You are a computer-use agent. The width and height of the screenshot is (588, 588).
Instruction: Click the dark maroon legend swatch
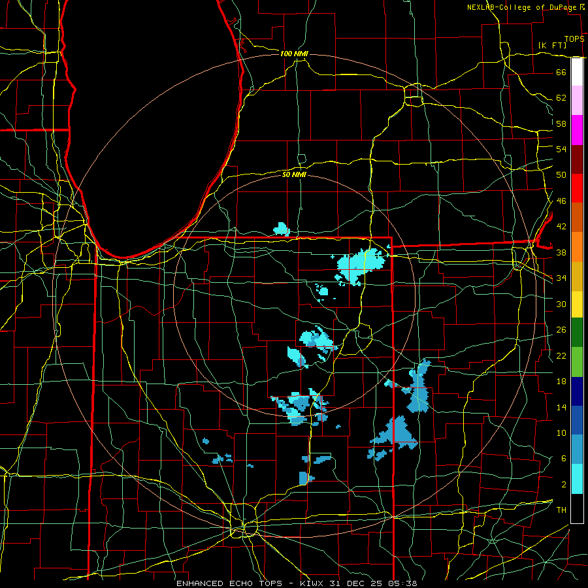[577, 159]
